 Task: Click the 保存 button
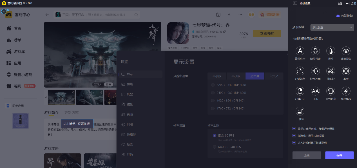[x=339, y=155]
